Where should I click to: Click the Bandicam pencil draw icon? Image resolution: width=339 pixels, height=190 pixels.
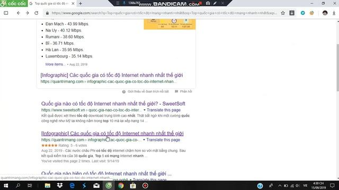(x=215, y=3)
